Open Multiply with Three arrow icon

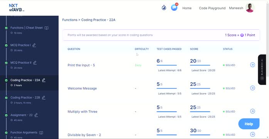pyautogui.click(x=252, y=111)
